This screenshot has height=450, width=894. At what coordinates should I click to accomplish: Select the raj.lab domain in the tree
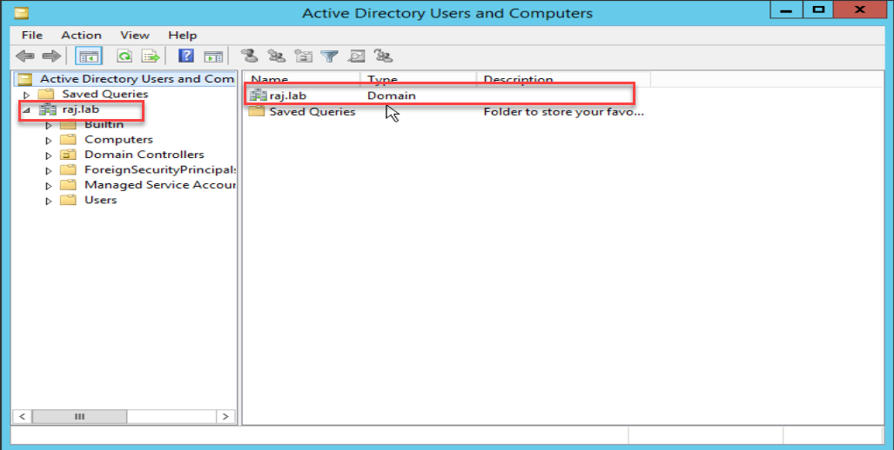80,109
